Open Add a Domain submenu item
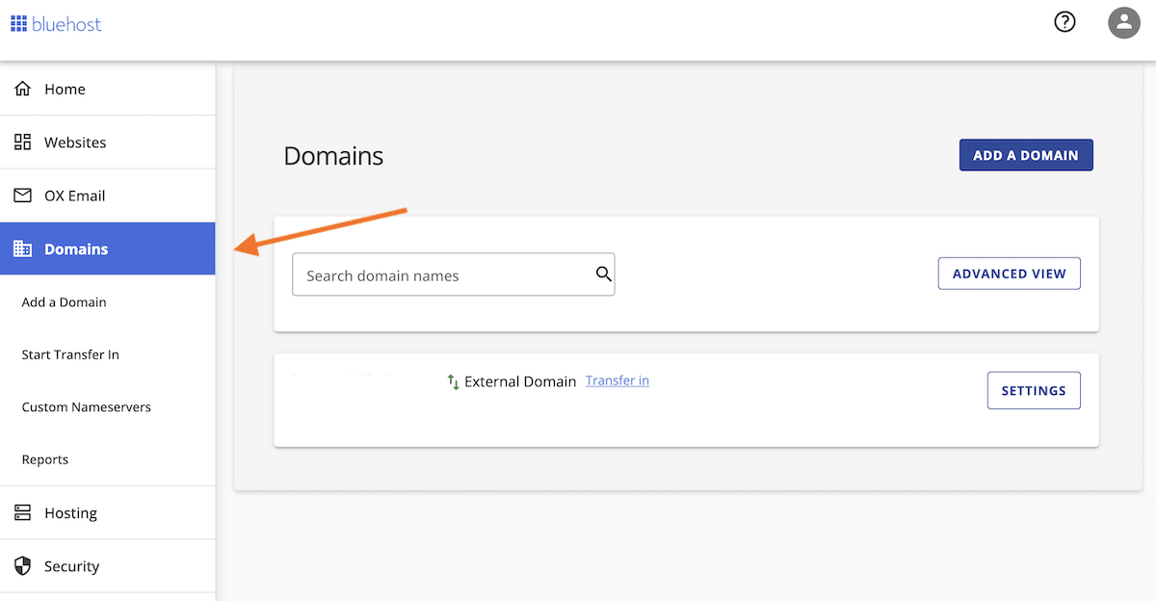 [65, 302]
